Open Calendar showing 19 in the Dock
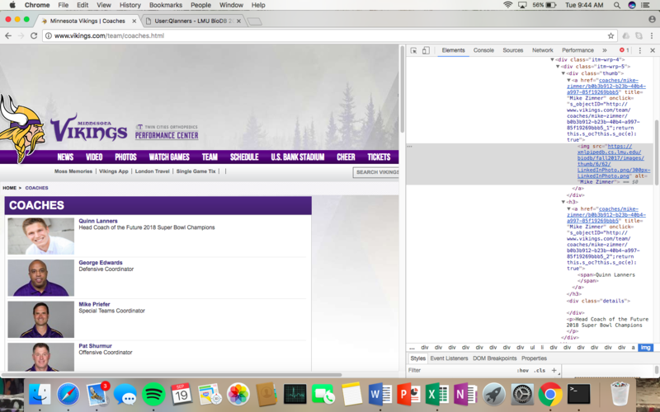The width and height of the screenshot is (660, 412). click(x=181, y=395)
